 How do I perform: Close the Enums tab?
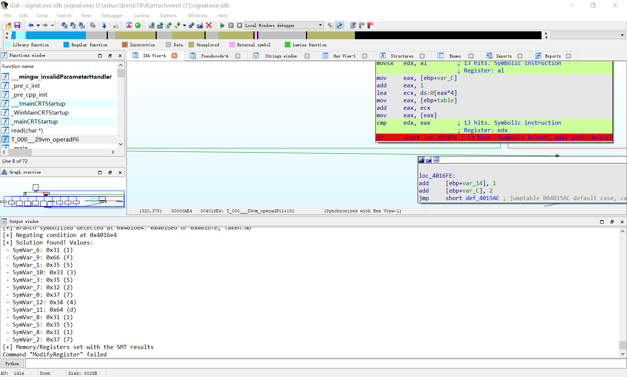tap(471, 56)
